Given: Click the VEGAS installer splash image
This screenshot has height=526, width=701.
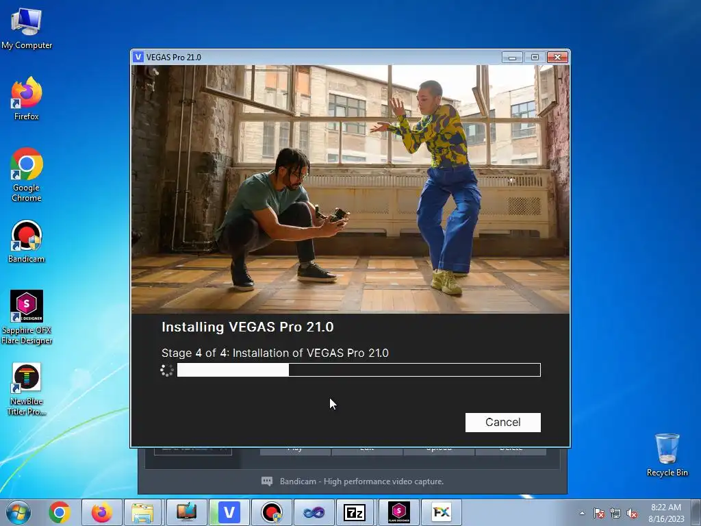Looking at the screenshot, I should 350,189.
